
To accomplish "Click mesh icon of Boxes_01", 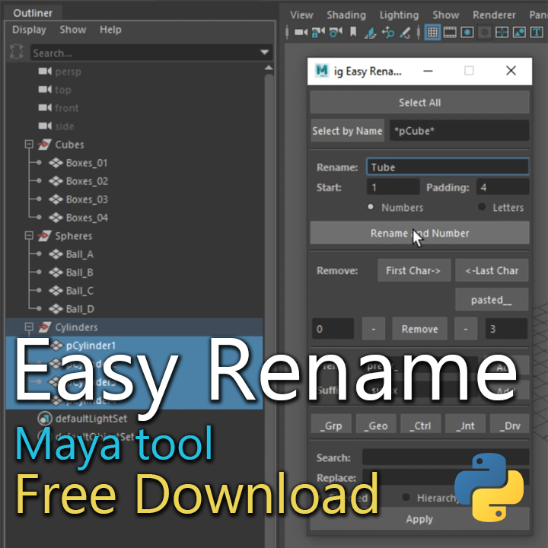I will 56,163.
